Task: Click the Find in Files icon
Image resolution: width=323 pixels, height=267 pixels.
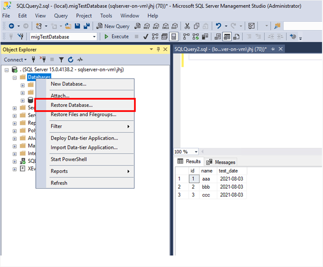Action: coord(277,26)
